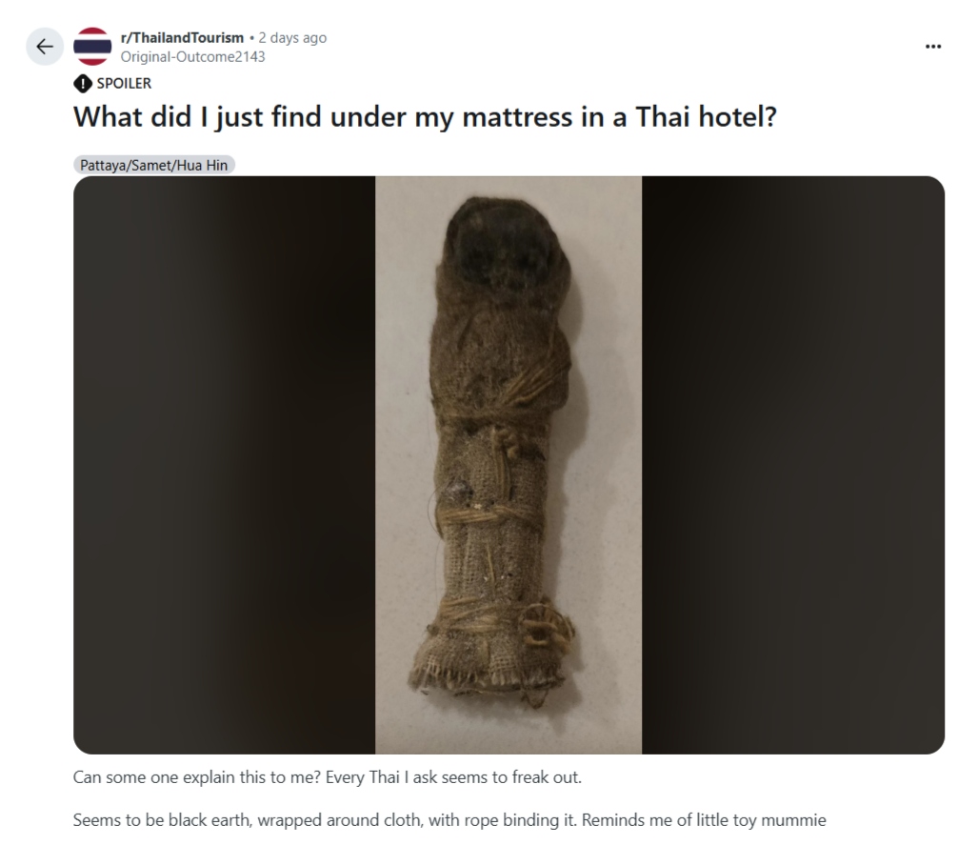This screenshot has height=845, width=958.
Task: Click the frayed bottom of wrapped object
Action: [489, 675]
